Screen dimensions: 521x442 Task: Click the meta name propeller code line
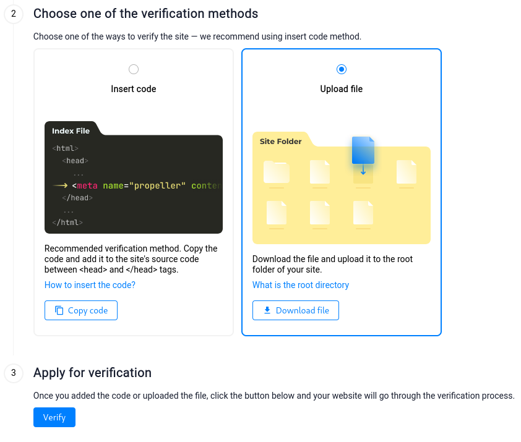tap(146, 185)
